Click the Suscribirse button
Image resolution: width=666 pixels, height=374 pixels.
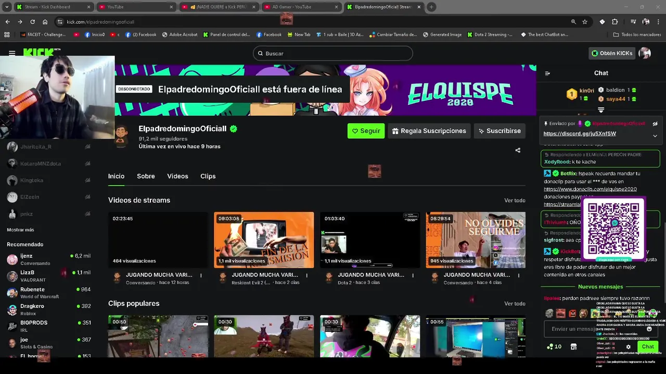499,131
